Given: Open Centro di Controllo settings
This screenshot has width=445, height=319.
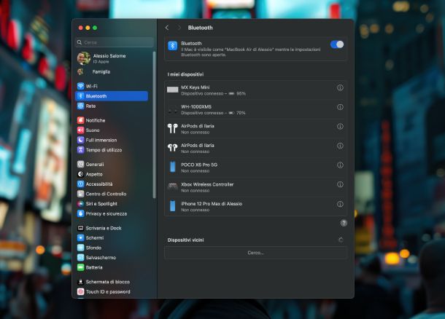Looking at the screenshot, I should click(x=112, y=194).
